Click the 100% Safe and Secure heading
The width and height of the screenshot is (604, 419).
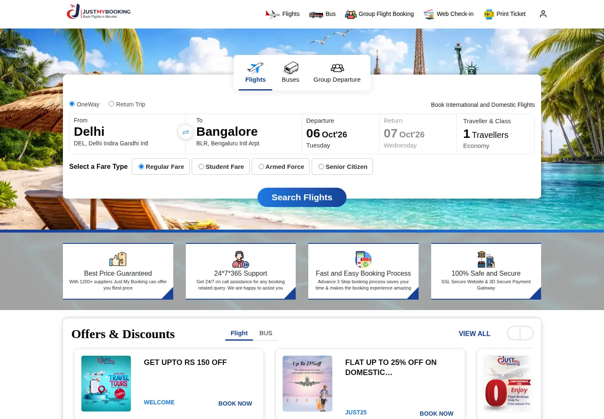tap(486, 273)
